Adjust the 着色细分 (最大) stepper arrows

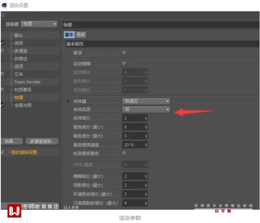point(146,136)
